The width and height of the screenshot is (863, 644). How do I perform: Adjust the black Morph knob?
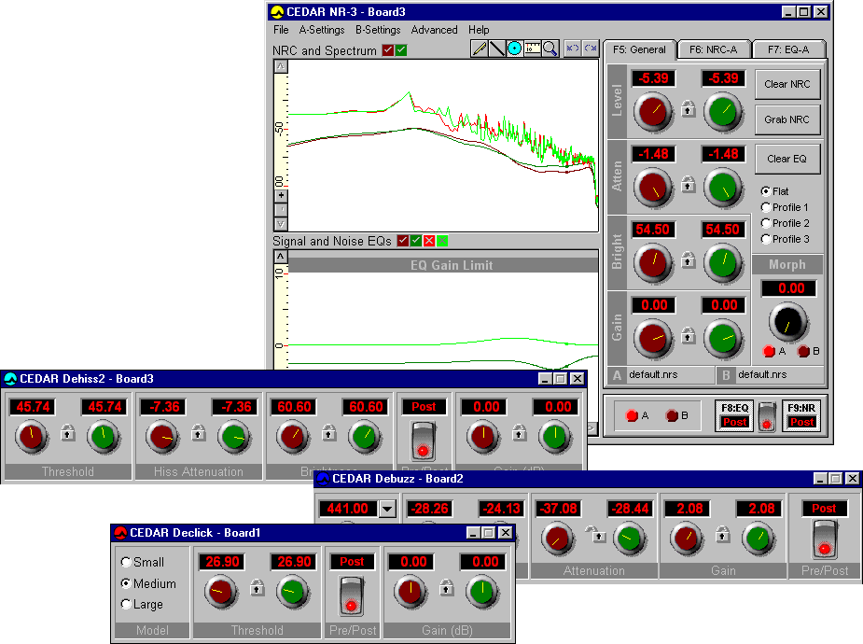pyautogui.click(x=787, y=322)
